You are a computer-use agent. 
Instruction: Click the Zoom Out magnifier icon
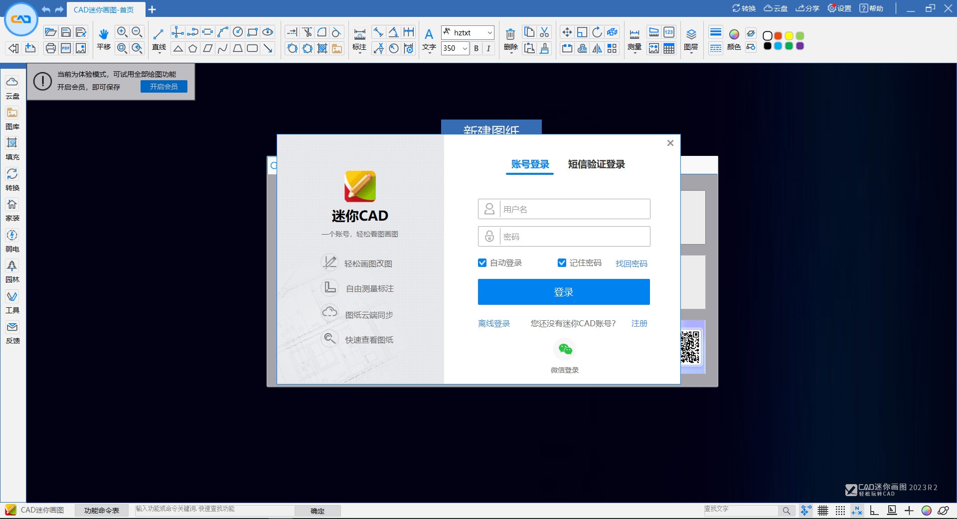click(137, 32)
